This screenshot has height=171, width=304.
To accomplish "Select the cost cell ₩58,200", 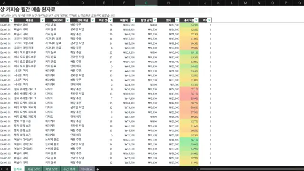I will pyautogui.click(x=168, y=153).
